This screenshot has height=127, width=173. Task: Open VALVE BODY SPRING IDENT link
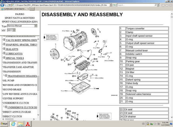(21, 40)
